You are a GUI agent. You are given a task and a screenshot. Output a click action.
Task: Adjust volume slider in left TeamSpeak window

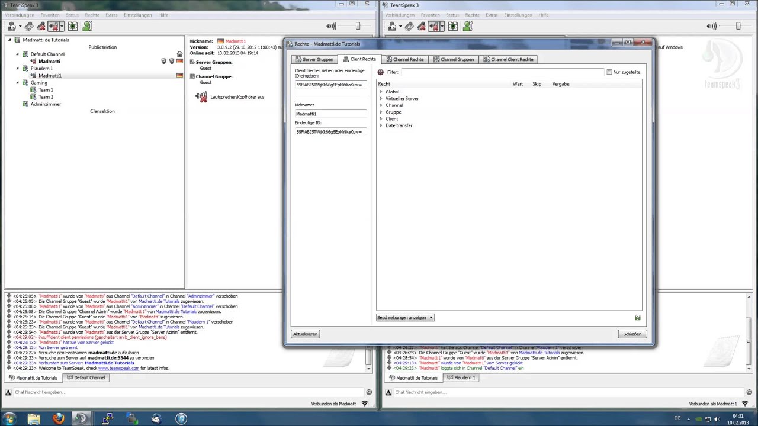point(358,26)
